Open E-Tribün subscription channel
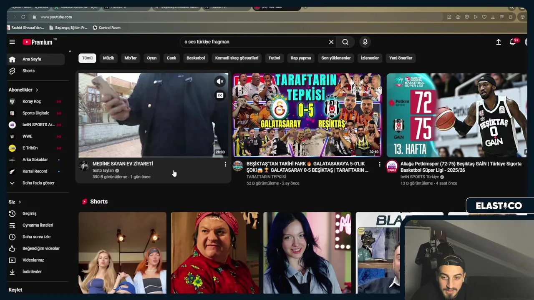Viewport: 534px width, 300px height. [x=36, y=148]
